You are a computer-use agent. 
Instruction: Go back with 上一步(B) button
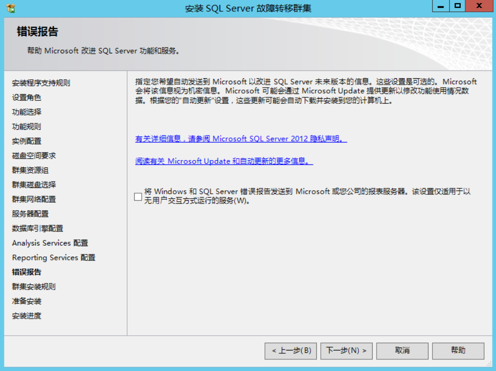291,351
